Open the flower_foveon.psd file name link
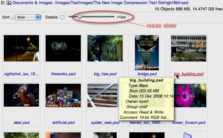This screenshot has height=138, width=223. pos(189,122)
